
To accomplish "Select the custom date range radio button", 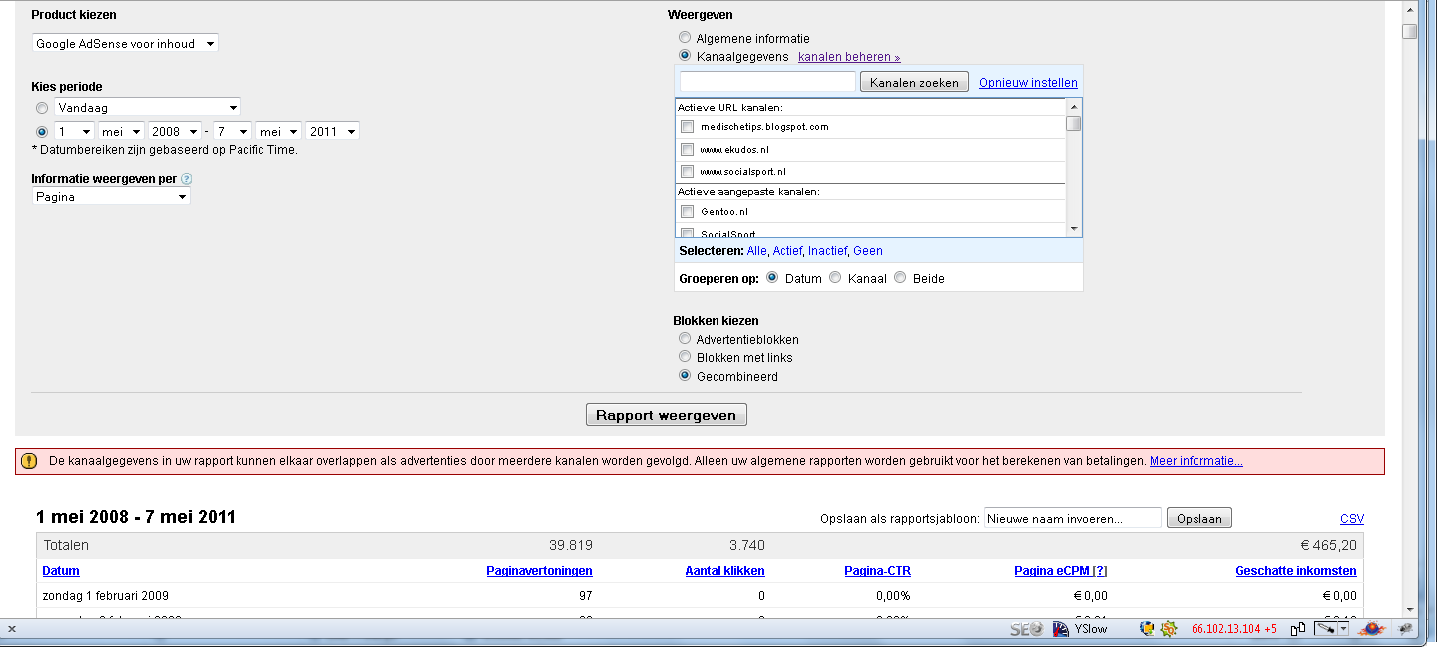I will tap(41, 131).
